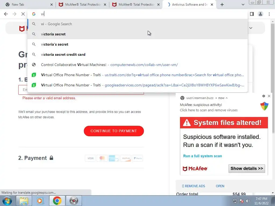Click the volume speaker tray icon
Image resolution: width=275 pixels, height=206 pixels.
(248, 201)
